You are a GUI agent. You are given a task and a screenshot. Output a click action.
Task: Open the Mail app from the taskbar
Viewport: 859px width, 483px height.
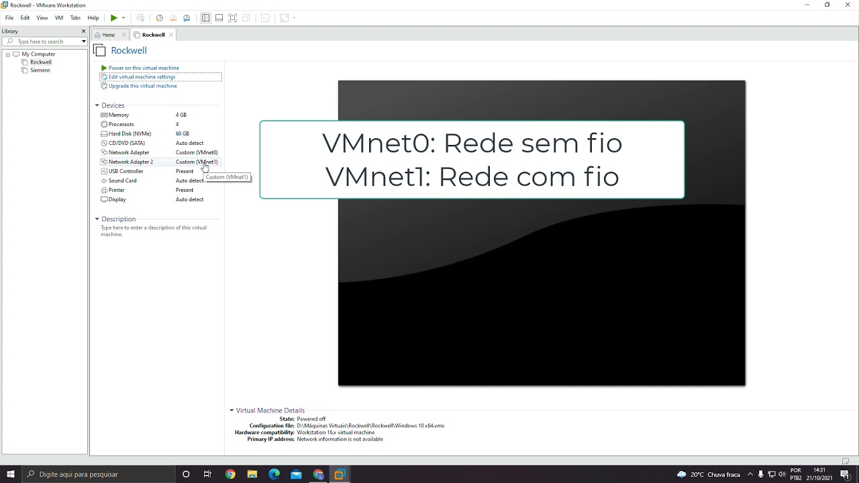pyautogui.click(x=296, y=474)
